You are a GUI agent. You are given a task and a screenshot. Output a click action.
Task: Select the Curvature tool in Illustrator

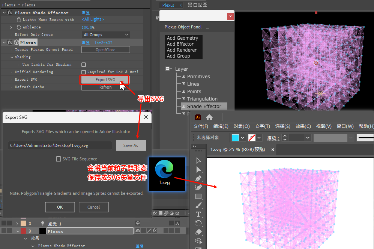(x=198, y=187)
